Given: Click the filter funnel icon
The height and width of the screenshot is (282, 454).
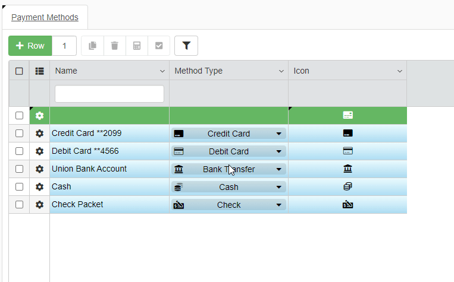Looking at the screenshot, I should [x=186, y=46].
